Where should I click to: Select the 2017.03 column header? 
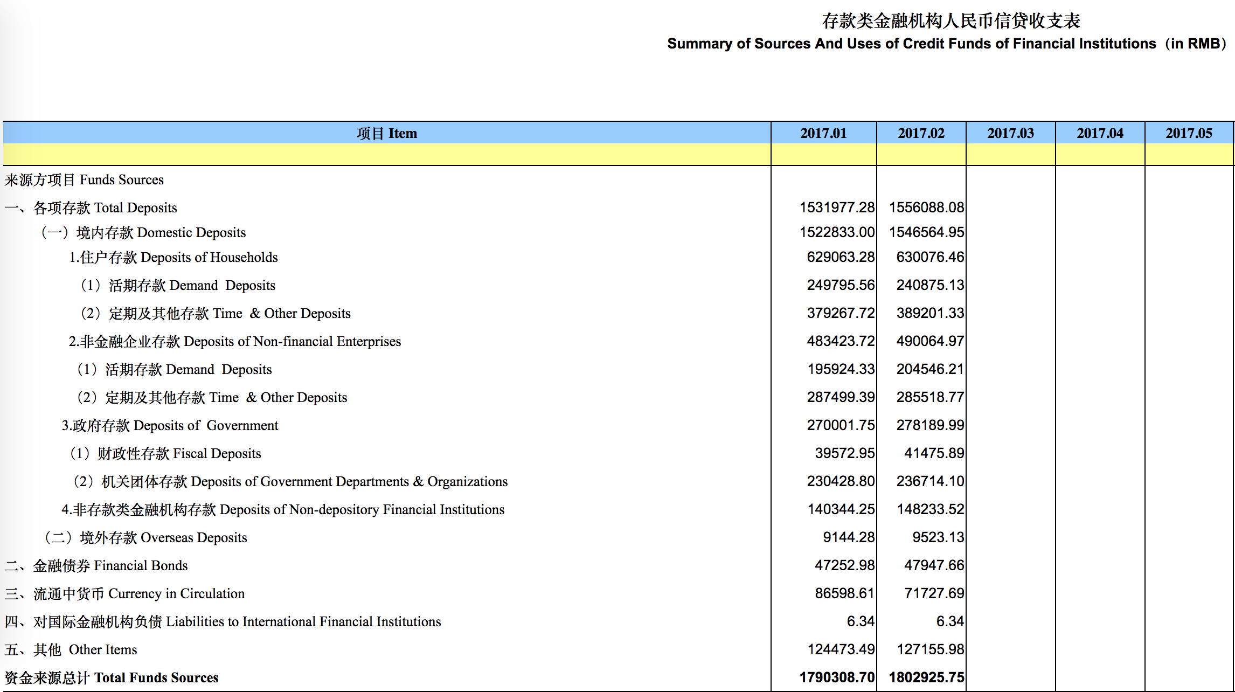tap(1010, 133)
